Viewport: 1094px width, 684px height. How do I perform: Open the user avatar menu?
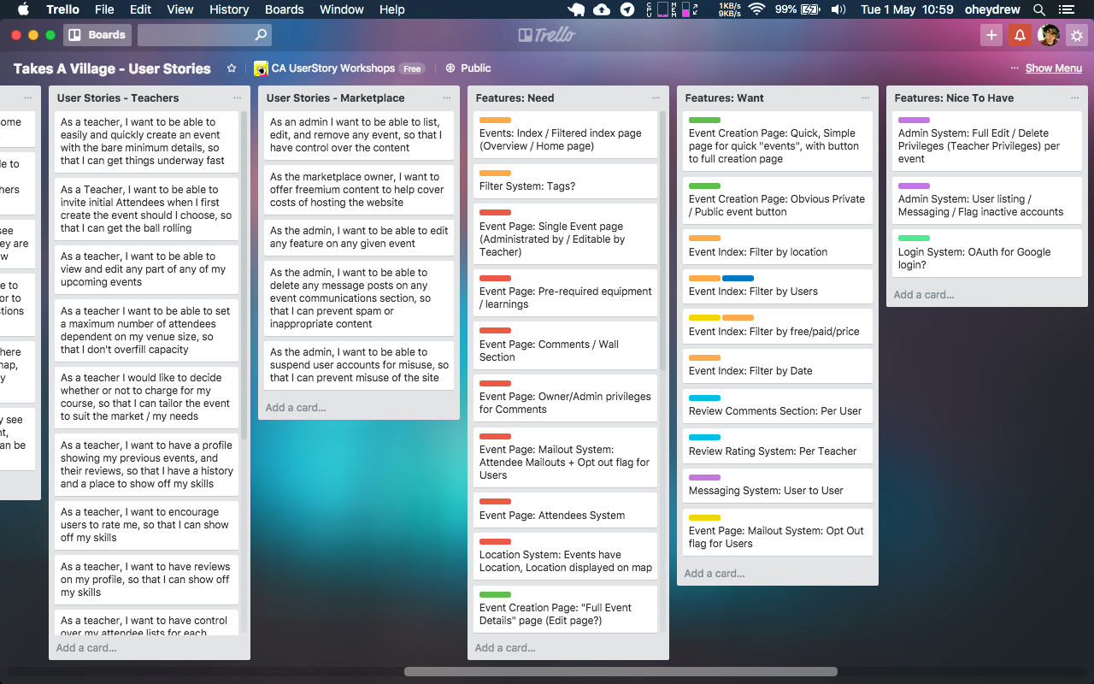click(x=1049, y=35)
